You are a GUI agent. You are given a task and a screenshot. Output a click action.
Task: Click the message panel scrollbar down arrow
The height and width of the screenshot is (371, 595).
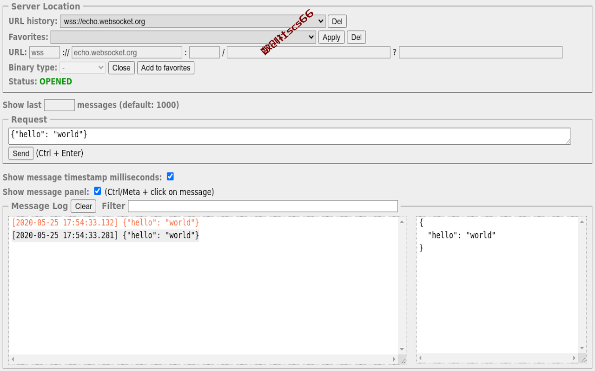[x=582, y=348]
